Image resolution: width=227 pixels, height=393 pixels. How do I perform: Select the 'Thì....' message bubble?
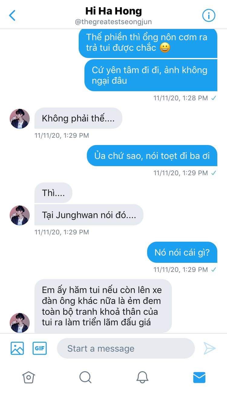[53, 193]
